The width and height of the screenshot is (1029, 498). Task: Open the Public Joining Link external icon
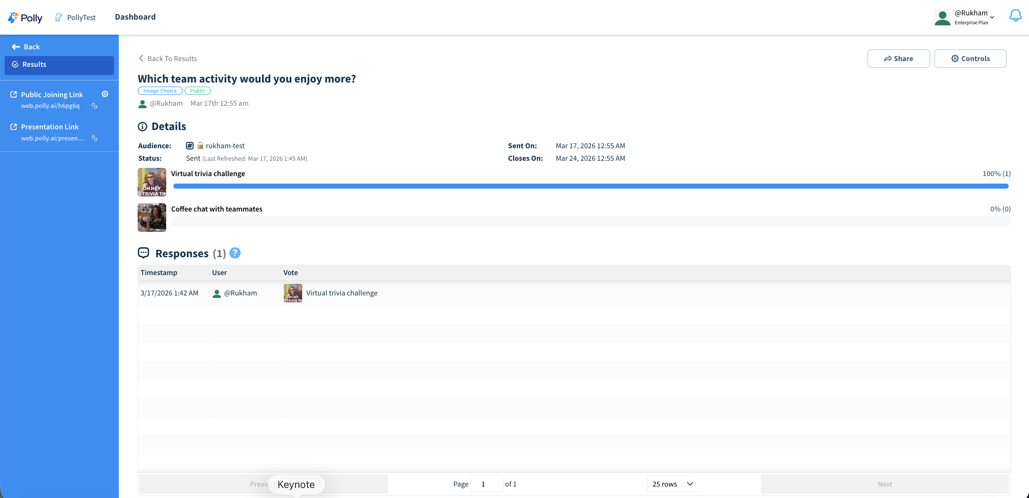click(14, 95)
